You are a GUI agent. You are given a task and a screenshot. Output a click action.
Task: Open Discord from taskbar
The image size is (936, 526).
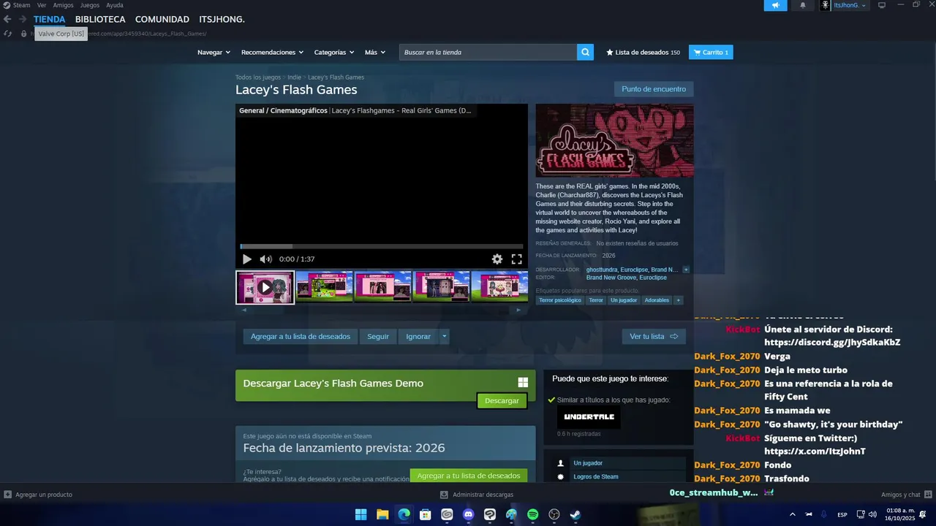coord(469,514)
